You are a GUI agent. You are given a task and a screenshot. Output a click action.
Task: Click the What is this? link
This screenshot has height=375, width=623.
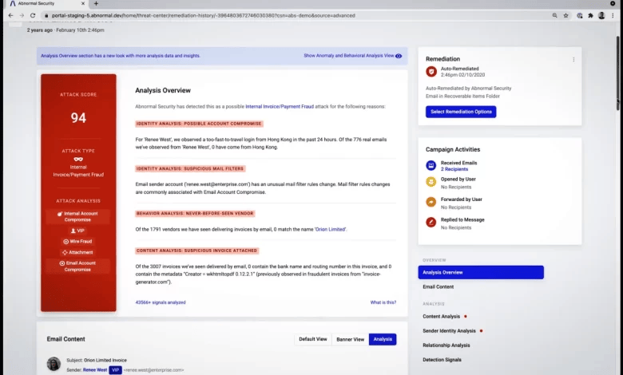click(x=383, y=302)
